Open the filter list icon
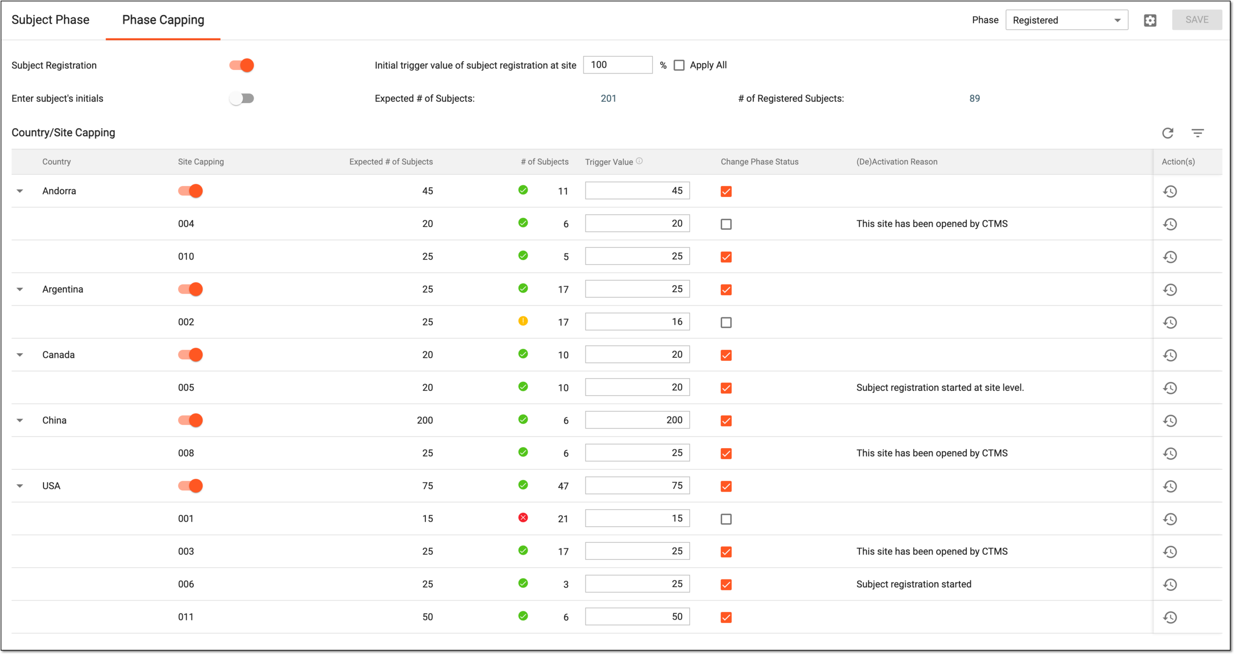This screenshot has width=1234, height=654. [1197, 133]
